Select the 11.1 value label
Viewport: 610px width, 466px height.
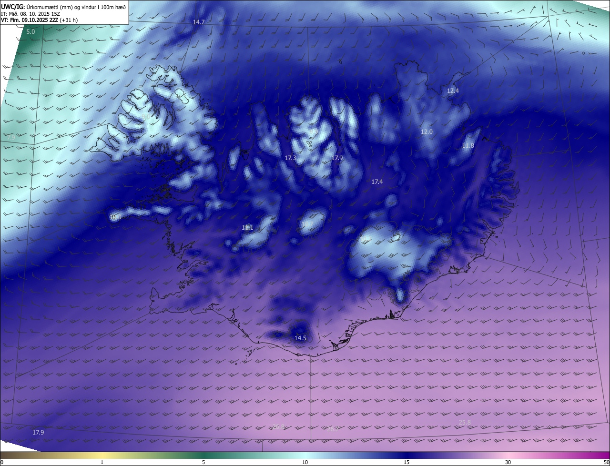[x=247, y=228]
